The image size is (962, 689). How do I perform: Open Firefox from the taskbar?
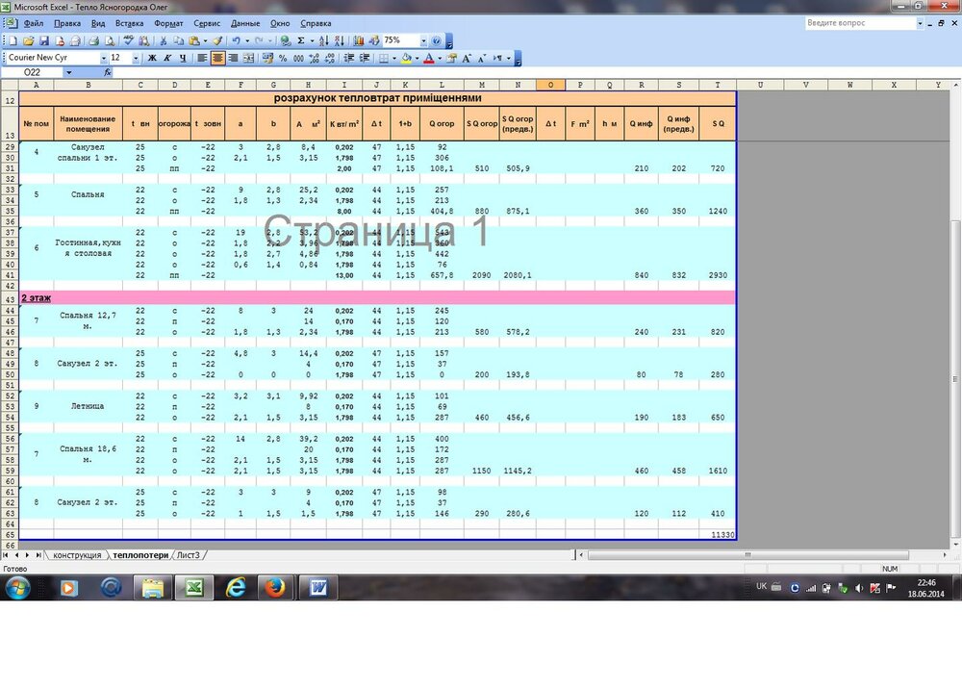[x=275, y=587]
